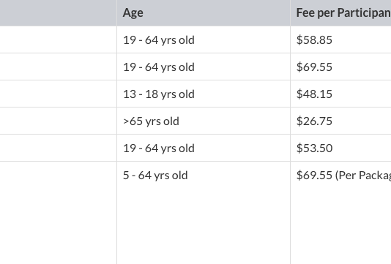Select the first $69.55 fee cell
391x264 pixels.
point(341,67)
